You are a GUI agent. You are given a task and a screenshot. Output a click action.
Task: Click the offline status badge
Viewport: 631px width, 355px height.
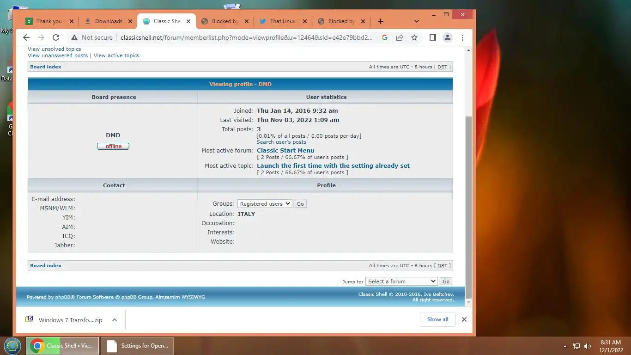(113, 147)
